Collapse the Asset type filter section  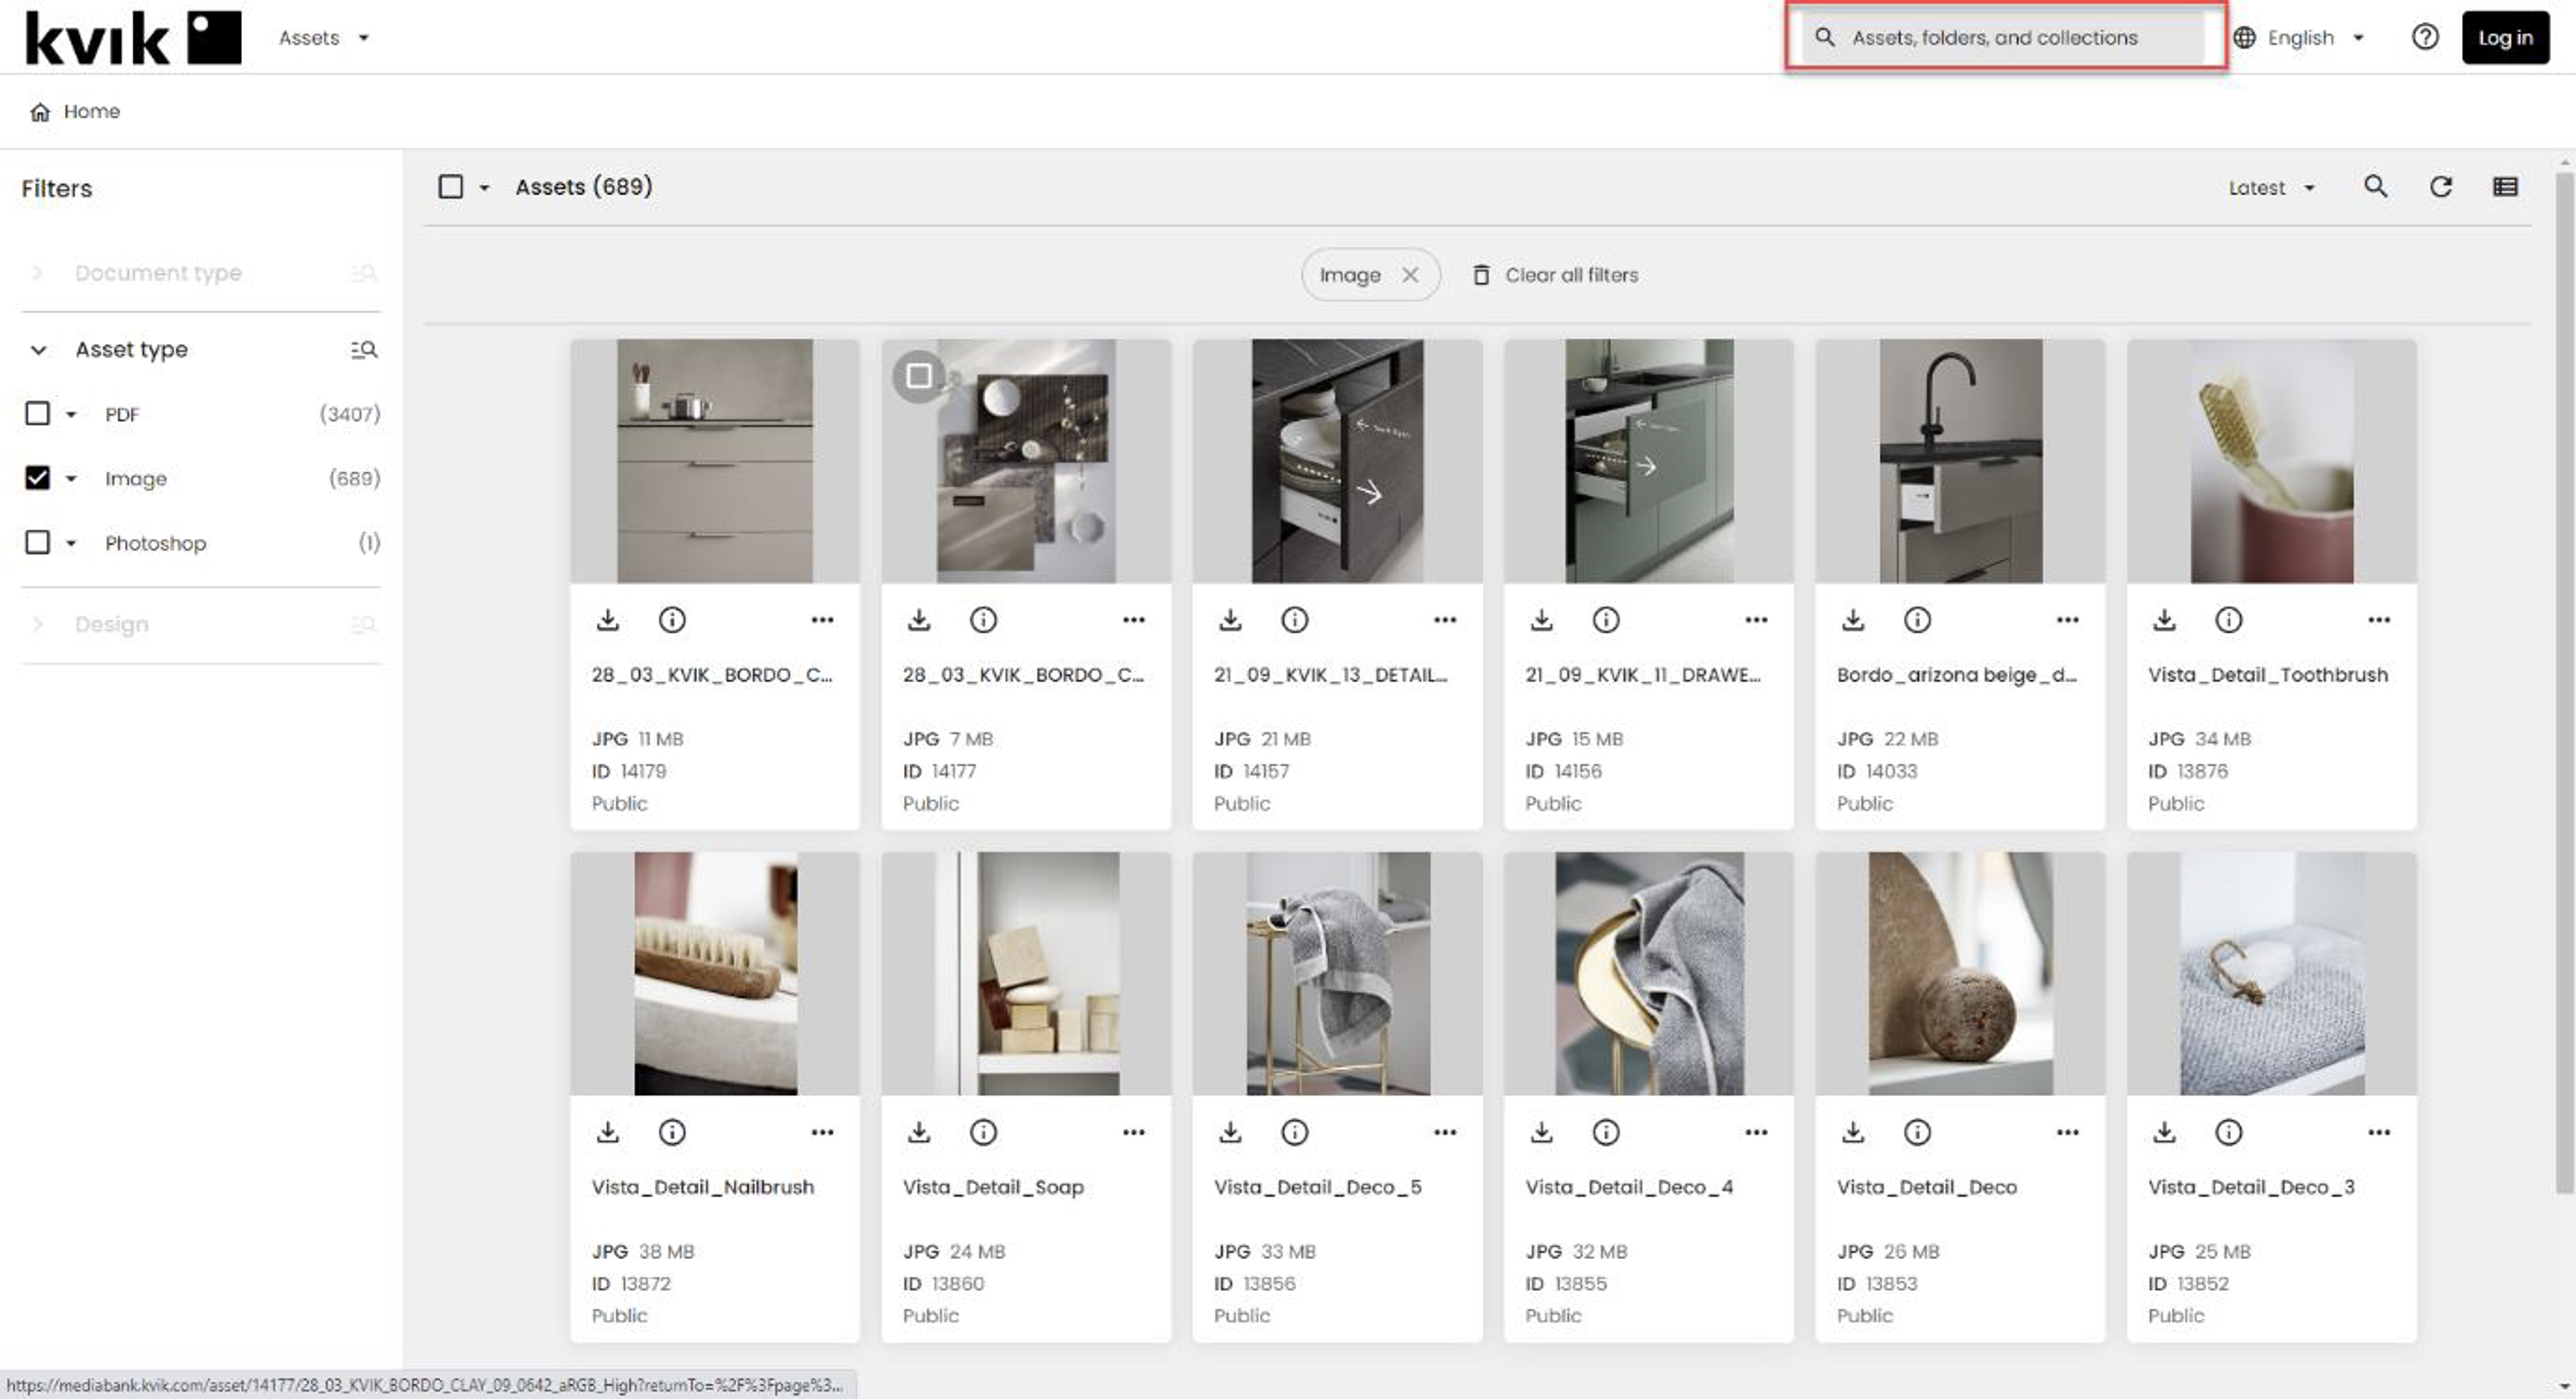(38, 349)
